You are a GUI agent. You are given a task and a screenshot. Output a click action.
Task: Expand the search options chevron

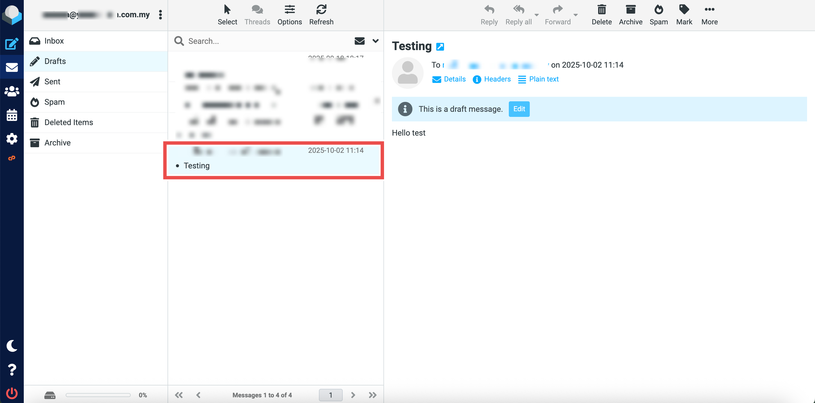pyautogui.click(x=376, y=41)
